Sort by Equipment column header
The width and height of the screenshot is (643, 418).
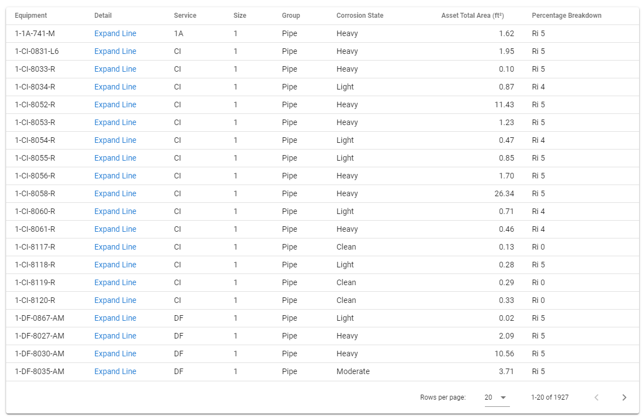[x=31, y=16]
